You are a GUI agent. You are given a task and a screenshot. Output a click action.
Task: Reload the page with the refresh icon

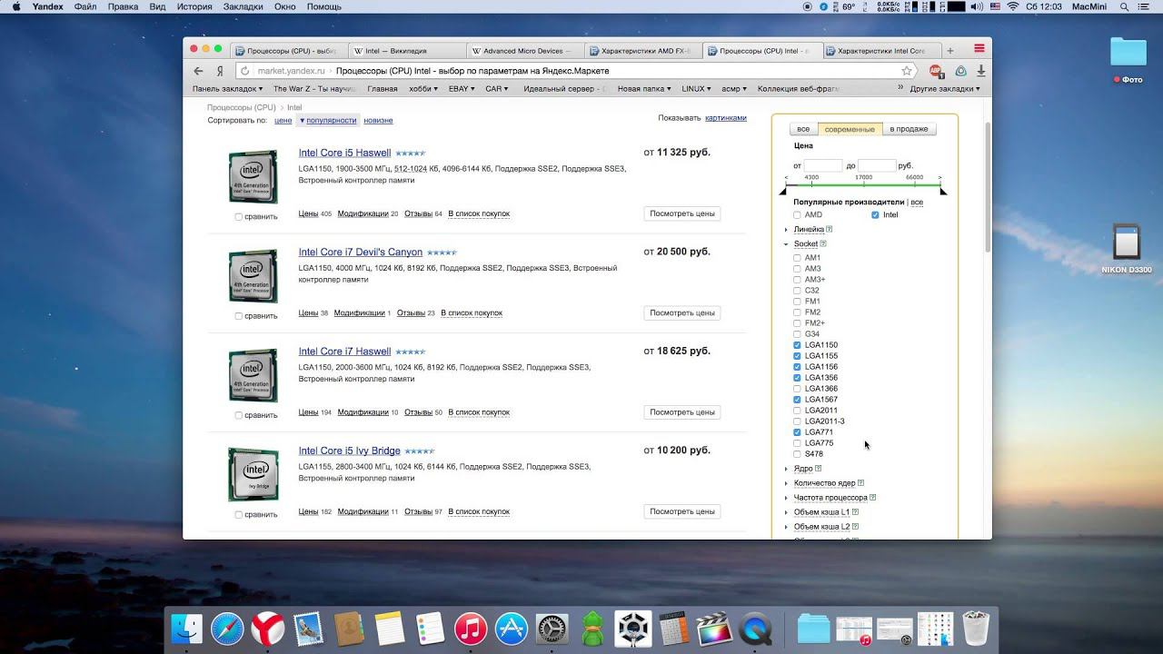[x=244, y=71]
